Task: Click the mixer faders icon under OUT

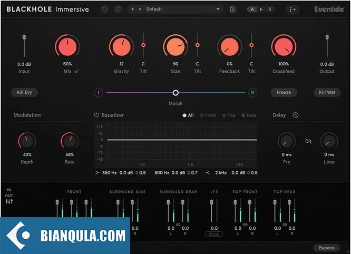Action: [9, 202]
